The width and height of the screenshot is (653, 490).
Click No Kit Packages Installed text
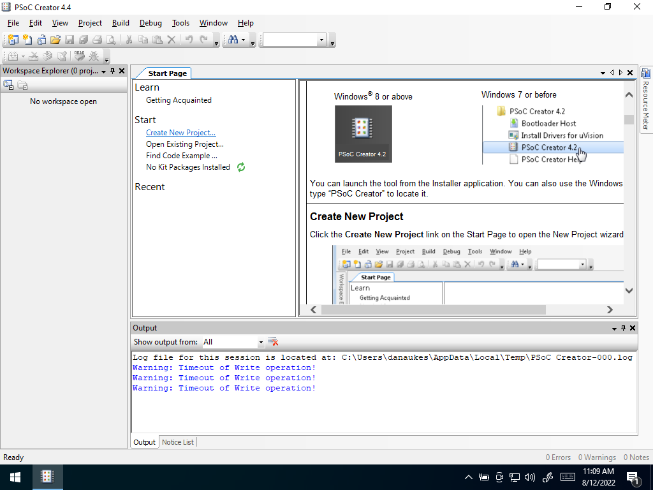click(188, 167)
